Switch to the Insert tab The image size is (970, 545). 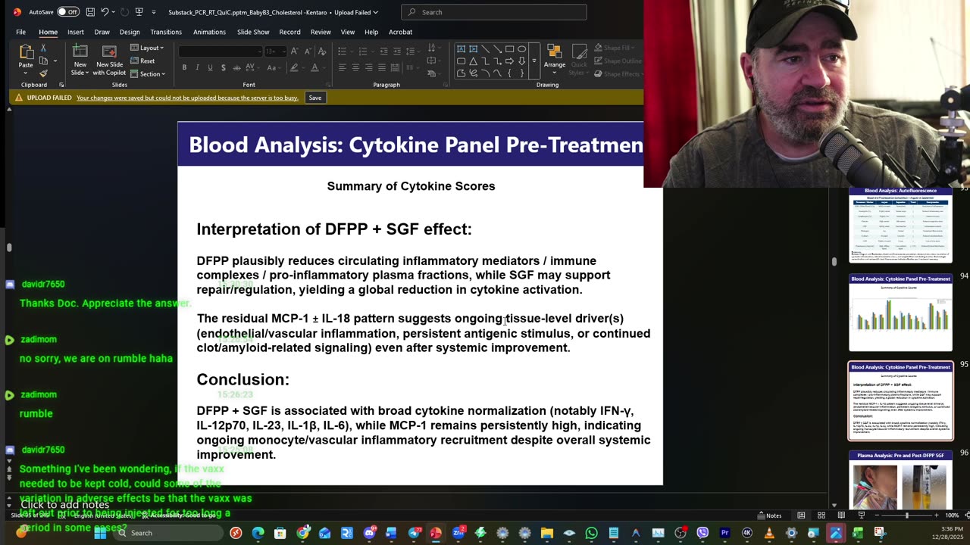click(x=75, y=32)
